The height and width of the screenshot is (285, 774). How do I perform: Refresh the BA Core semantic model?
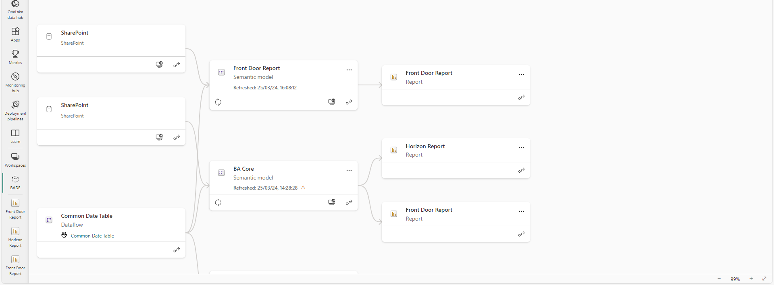click(218, 202)
